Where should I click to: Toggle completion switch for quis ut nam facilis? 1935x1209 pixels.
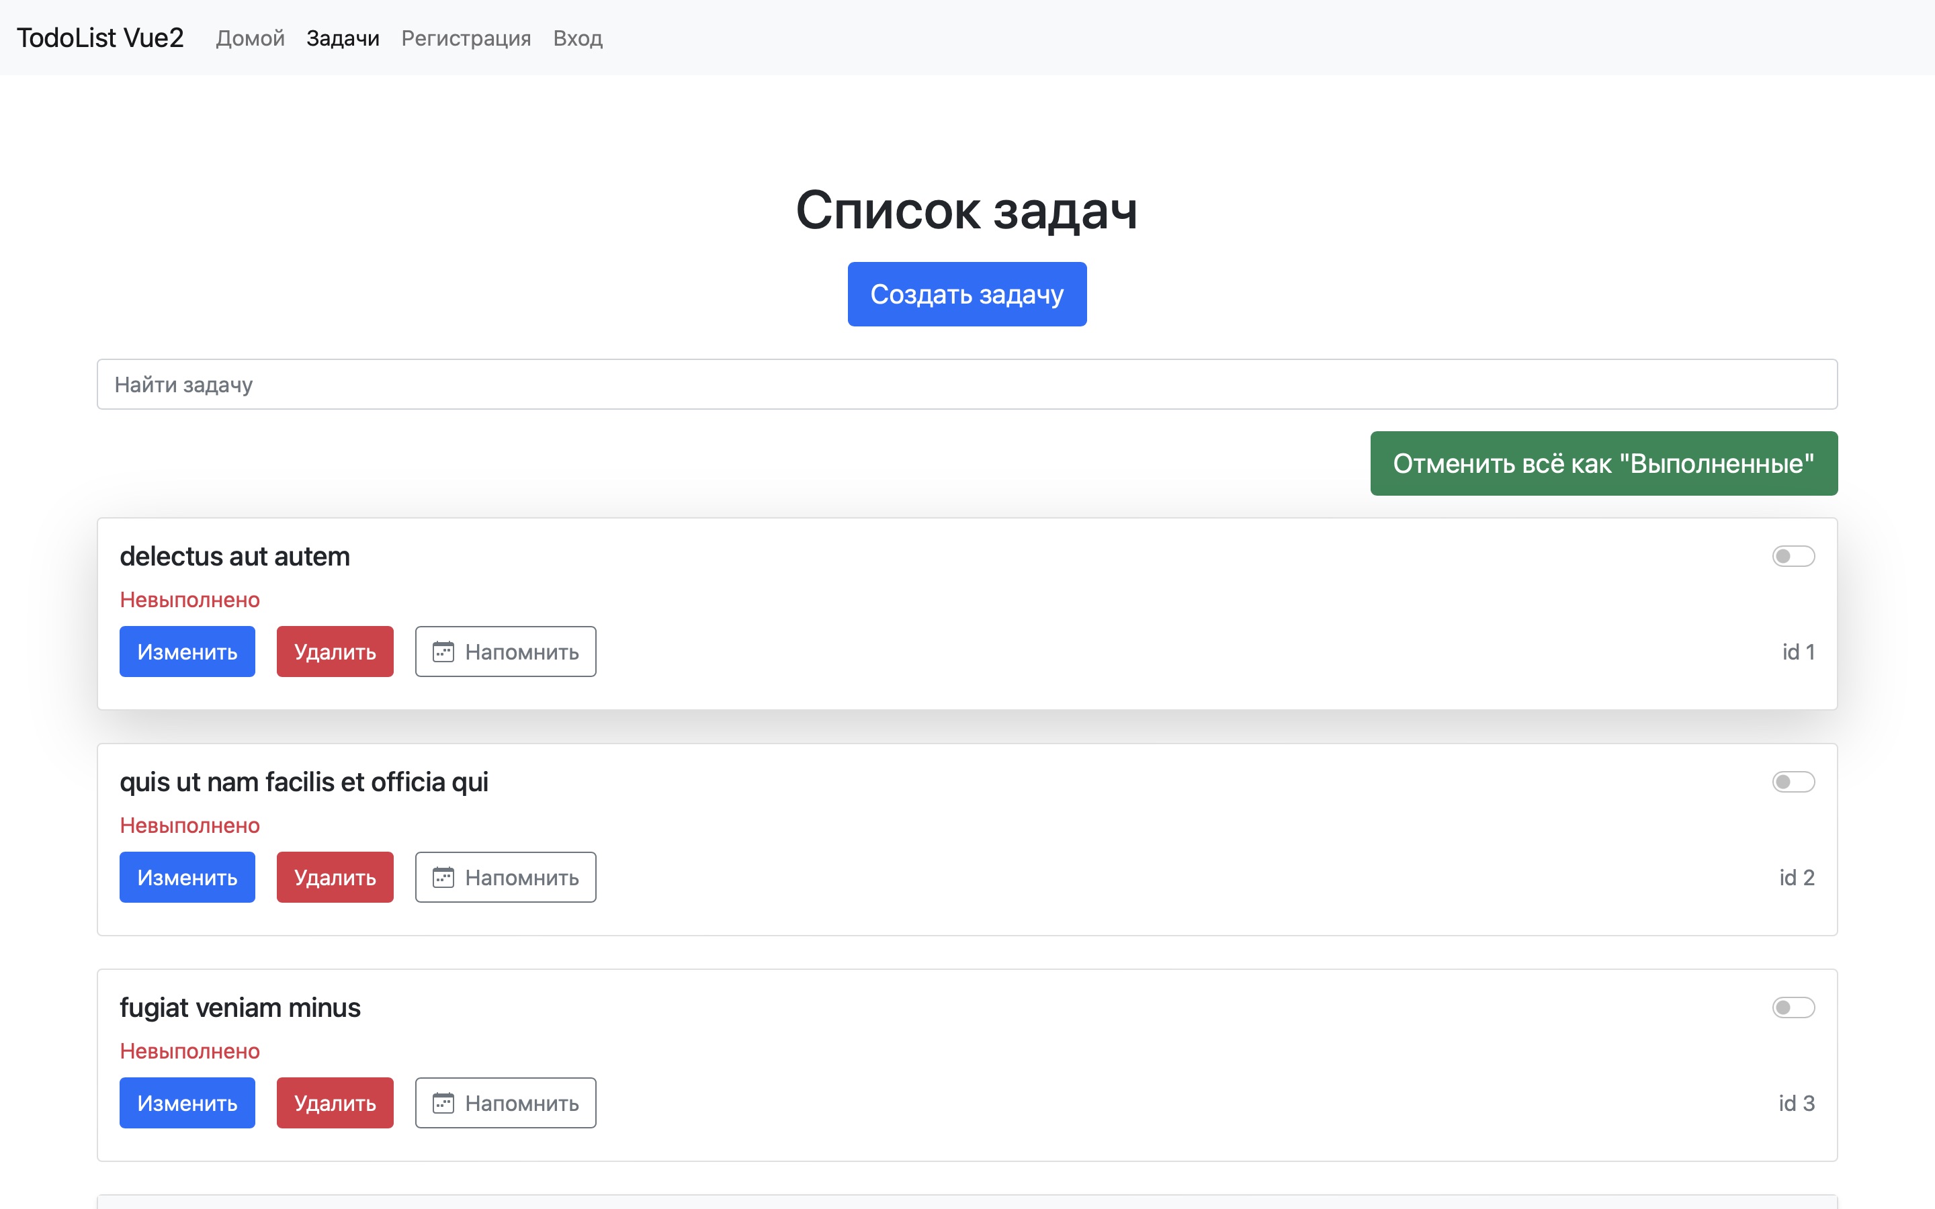click(x=1793, y=781)
